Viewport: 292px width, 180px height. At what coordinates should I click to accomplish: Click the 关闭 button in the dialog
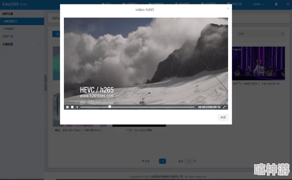click(x=223, y=117)
